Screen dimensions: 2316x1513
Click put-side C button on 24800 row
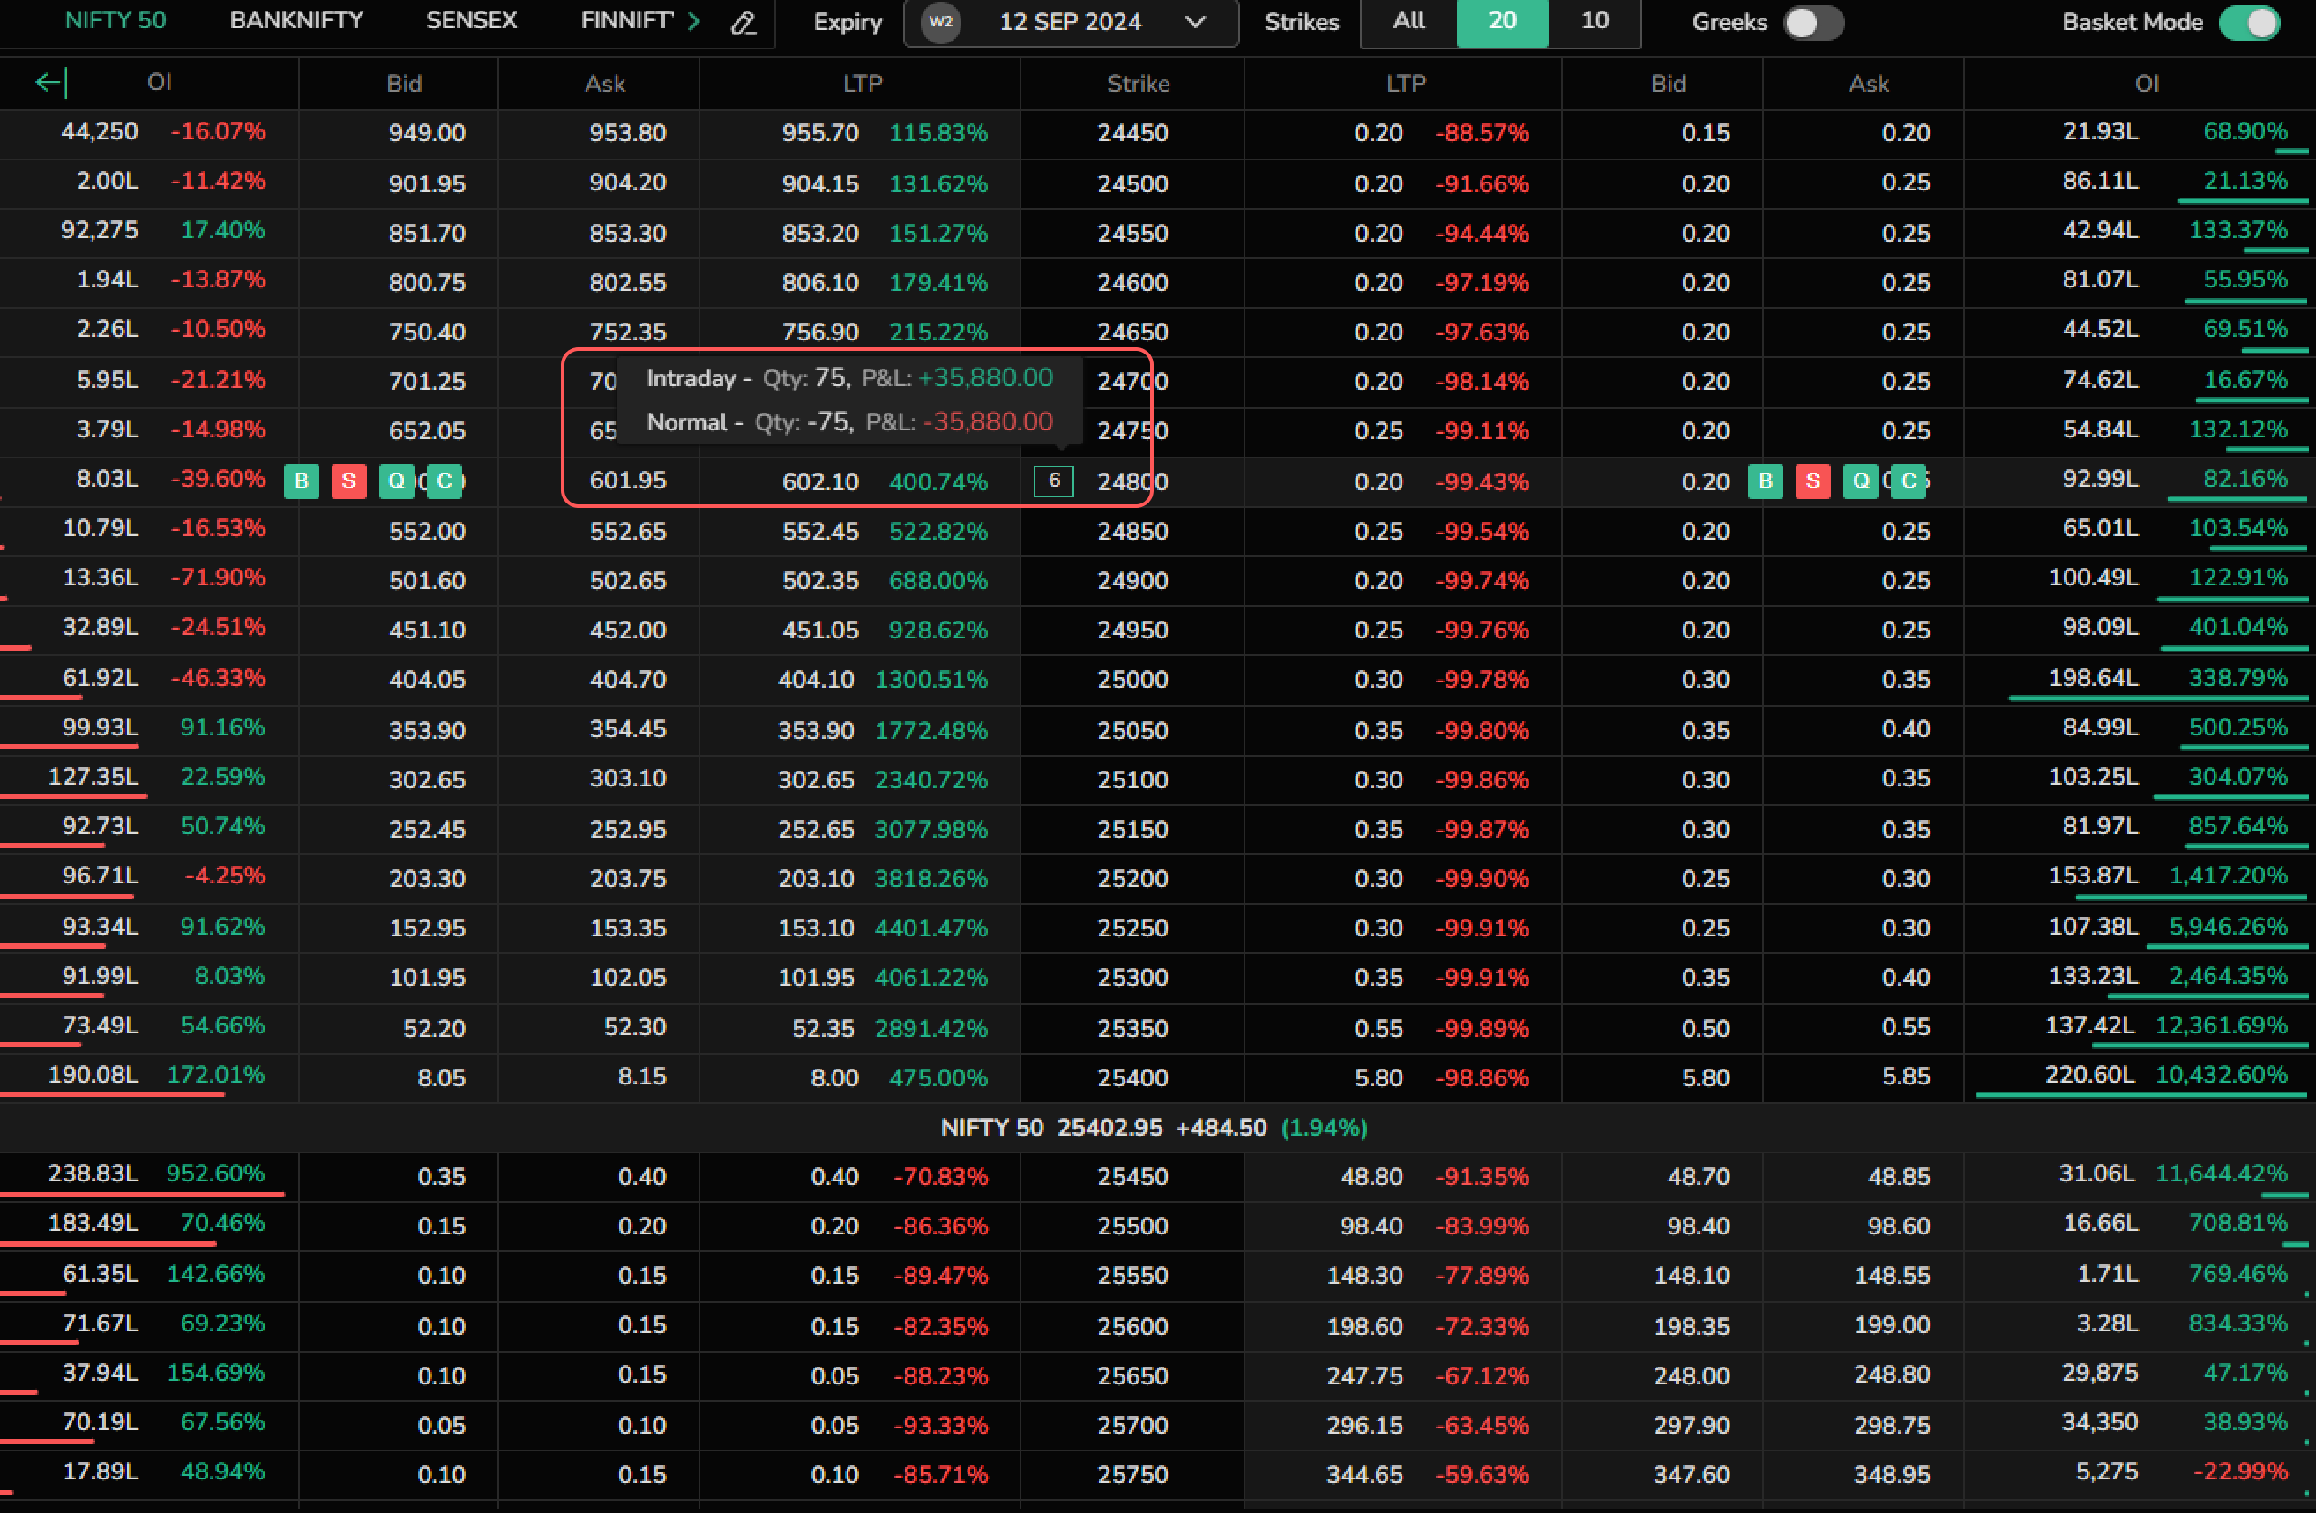[1909, 481]
